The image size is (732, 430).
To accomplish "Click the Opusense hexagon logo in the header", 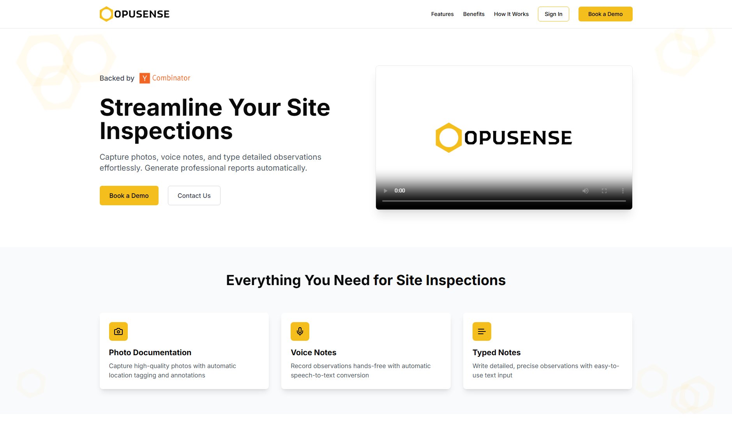I will click(x=105, y=14).
